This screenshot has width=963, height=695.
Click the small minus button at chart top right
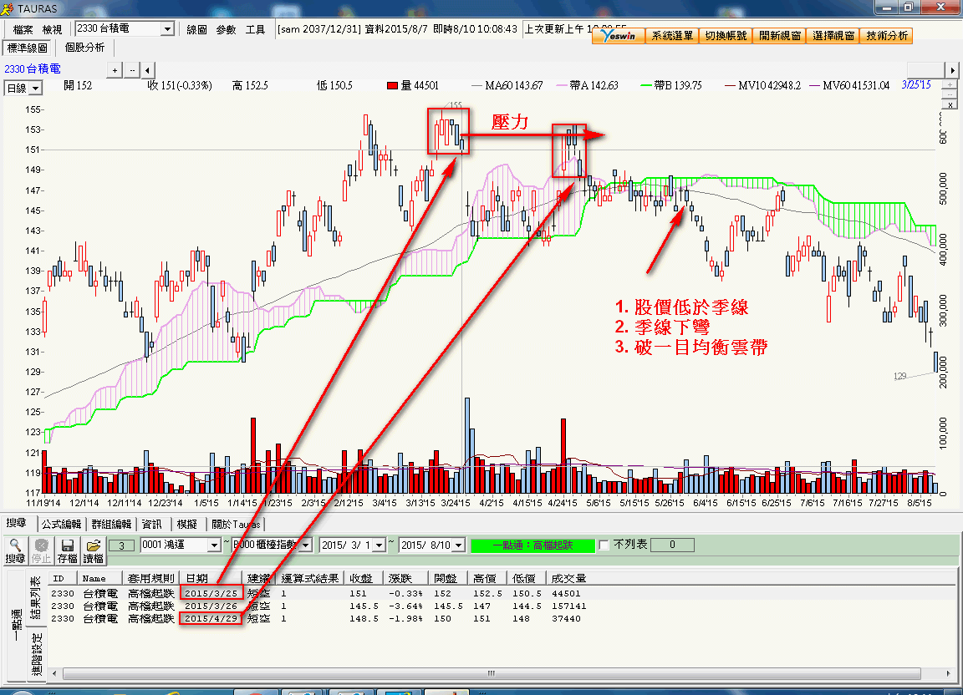(x=950, y=94)
